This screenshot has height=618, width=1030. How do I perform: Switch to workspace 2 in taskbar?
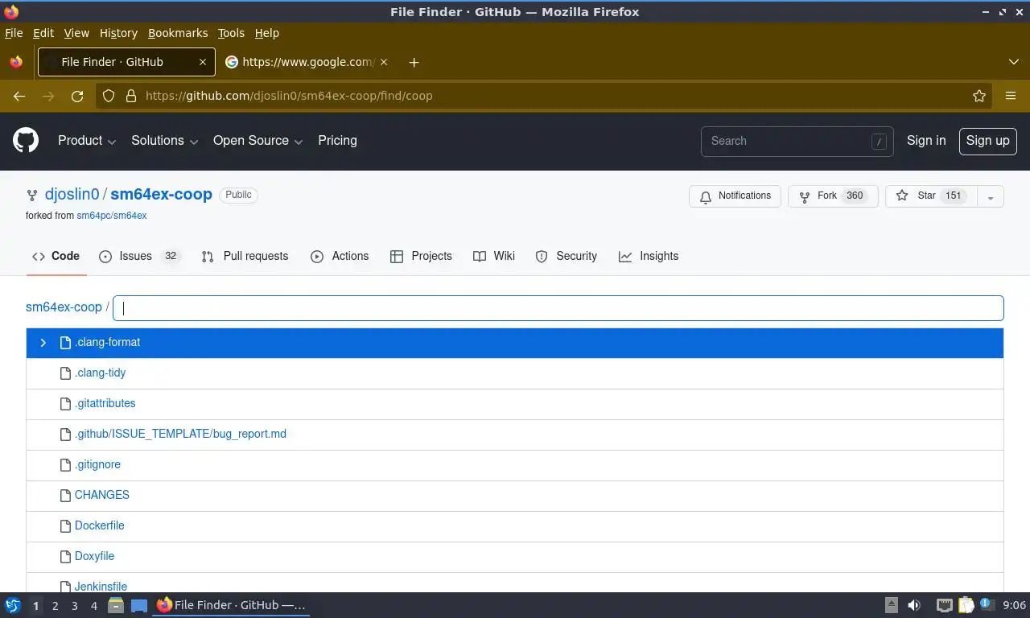click(56, 606)
